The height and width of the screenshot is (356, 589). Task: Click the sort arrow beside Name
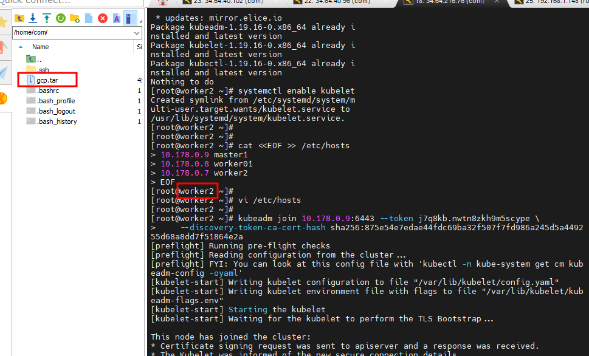[x=21, y=47]
